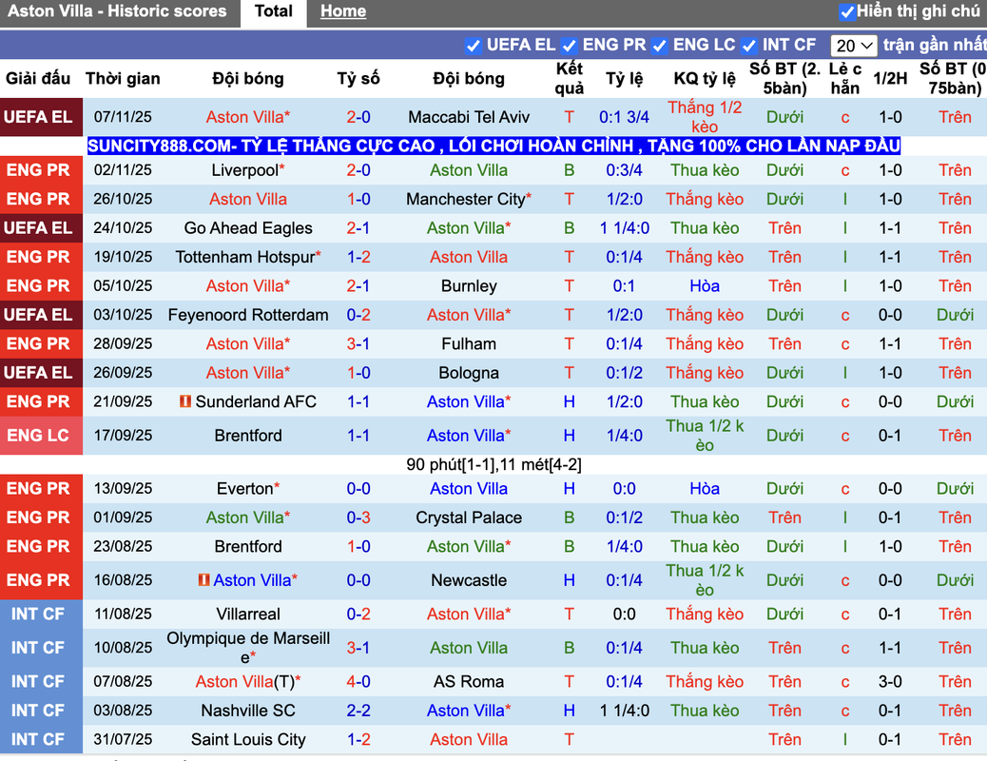Viewport: 987px width, 761px height.
Task: Click the Fulham team name
Action: click(x=469, y=344)
